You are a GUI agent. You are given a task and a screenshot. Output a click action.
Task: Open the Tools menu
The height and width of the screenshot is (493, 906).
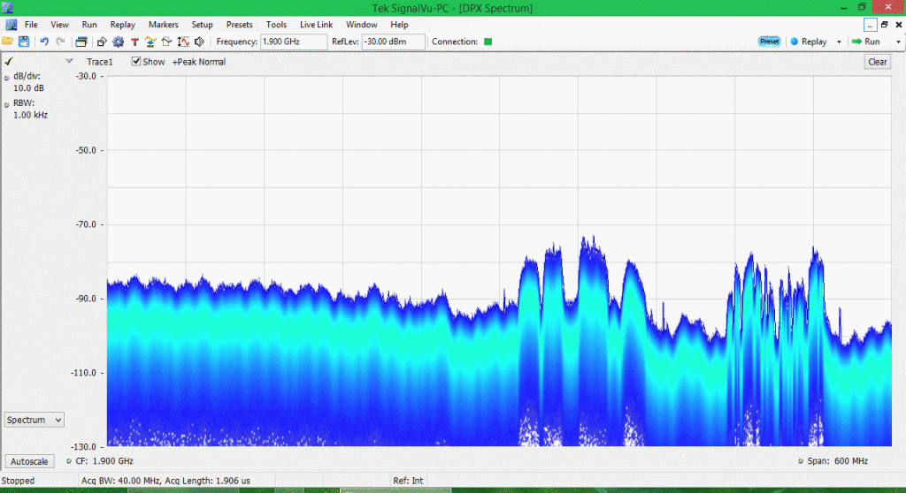[276, 24]
